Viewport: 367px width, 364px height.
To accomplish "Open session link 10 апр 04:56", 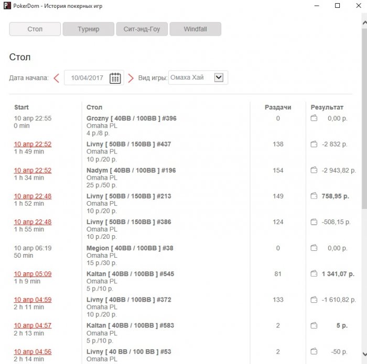I will 33,352.
